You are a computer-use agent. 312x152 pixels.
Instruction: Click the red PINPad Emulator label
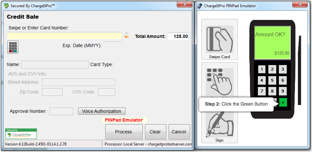coord(124,120)
